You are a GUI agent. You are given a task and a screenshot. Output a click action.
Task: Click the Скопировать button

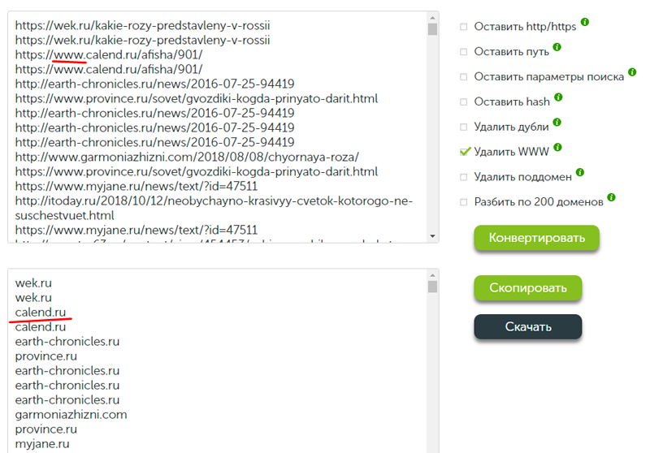point(528,287)
